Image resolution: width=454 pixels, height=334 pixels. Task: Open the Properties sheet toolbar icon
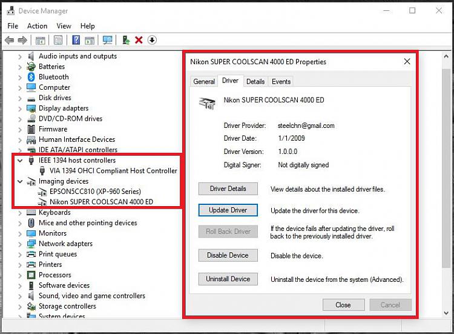click(x=58, y=40)
